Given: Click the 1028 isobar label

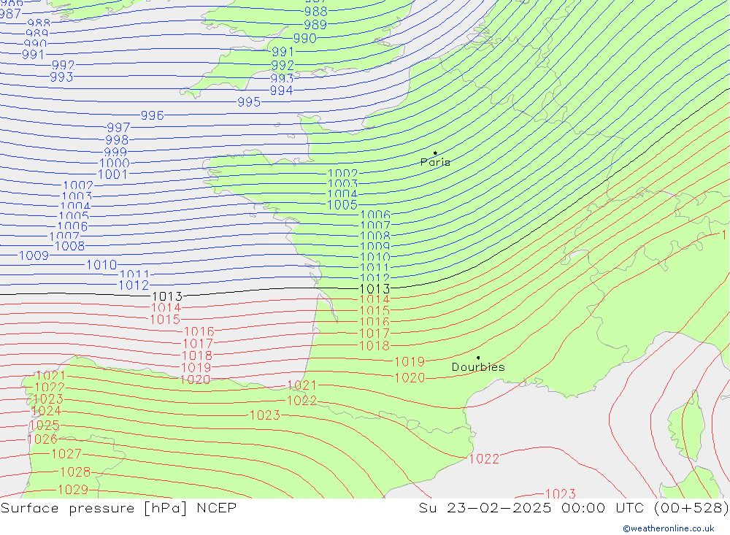Looking at the screenshot, I should click(x=75, y=472).
